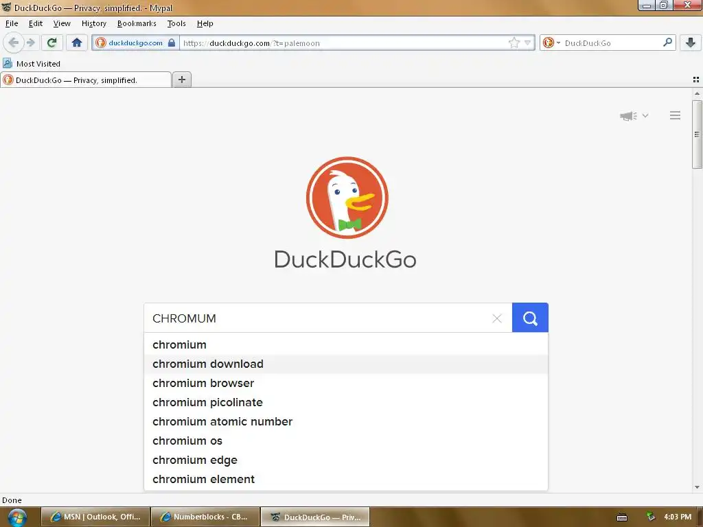703x527 pixels.
Task: Click the network status tray icon
Action: (651, 517)
